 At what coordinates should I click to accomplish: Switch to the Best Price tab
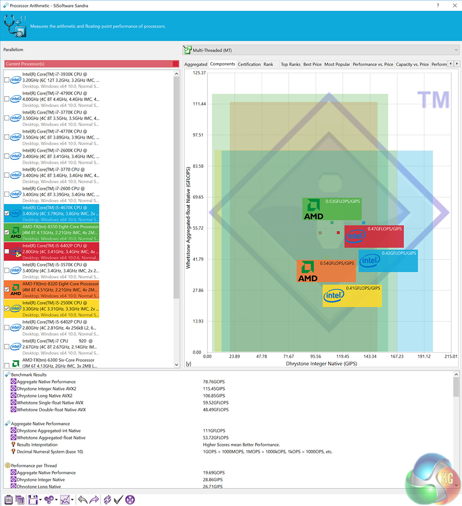pyautogui.click(x=312, y=64)
